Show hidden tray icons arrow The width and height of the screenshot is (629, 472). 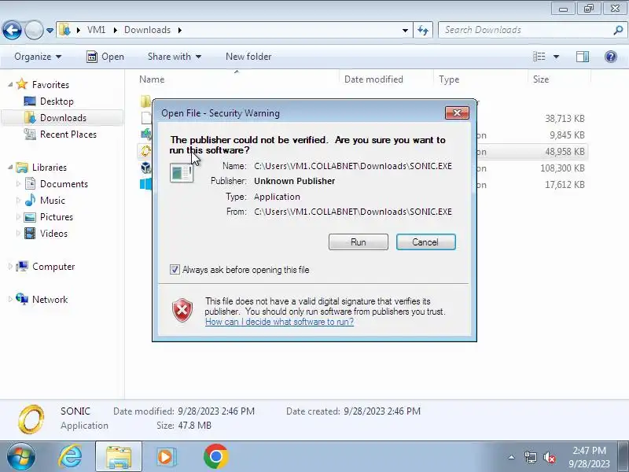511,457
